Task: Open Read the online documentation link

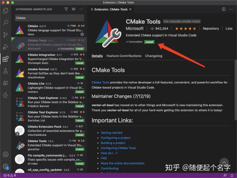Action: point(122,163)
